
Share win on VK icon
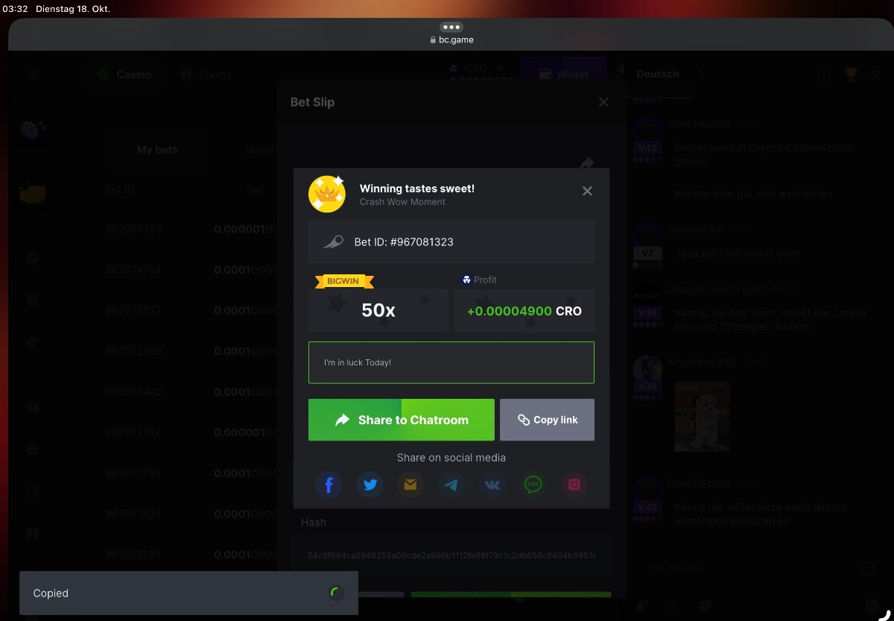click(x=492, y=485)
